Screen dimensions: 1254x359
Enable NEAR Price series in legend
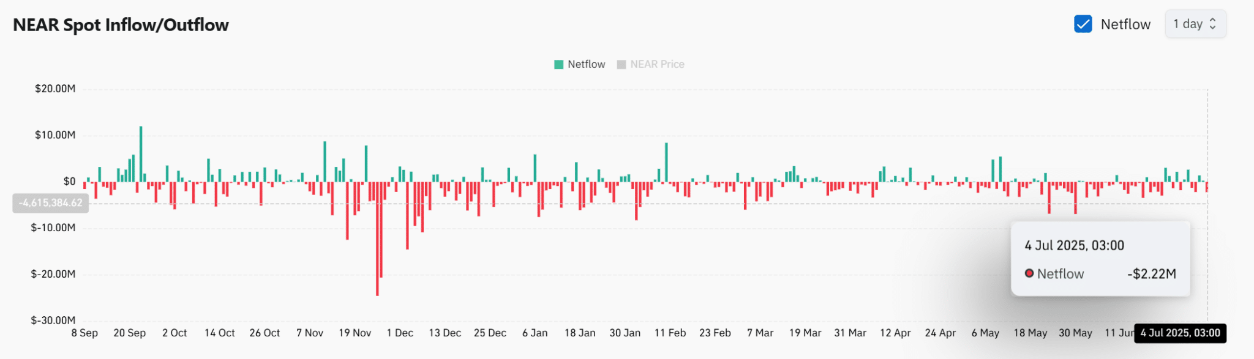(x=650, y=64)
